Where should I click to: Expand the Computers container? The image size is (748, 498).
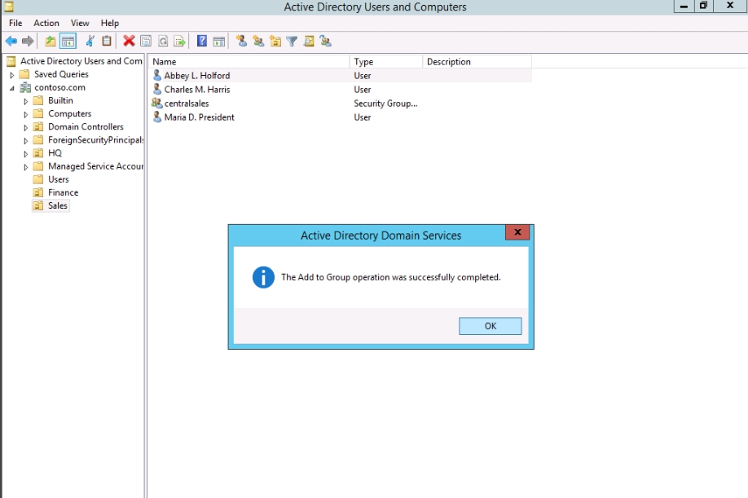coord(26,114)
